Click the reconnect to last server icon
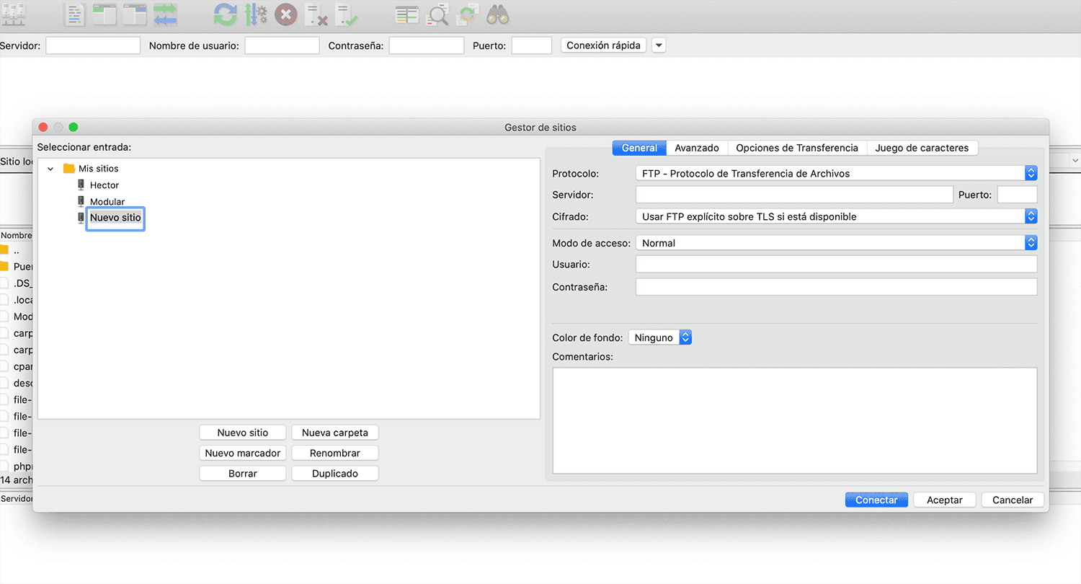Viewport: 1081px width, 584px height. point(347,14)
